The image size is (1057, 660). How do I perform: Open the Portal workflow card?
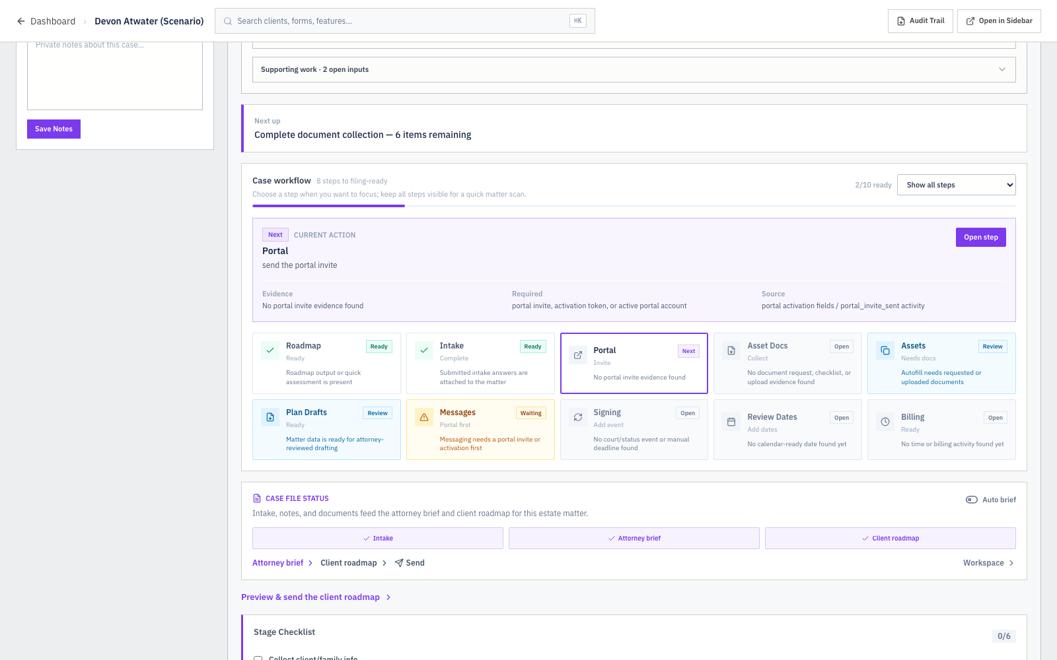pos(634,363)
